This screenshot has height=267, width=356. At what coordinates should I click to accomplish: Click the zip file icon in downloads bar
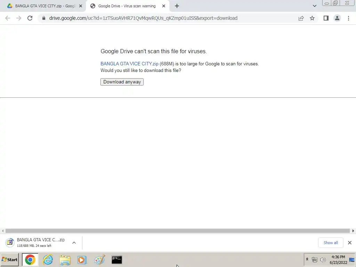tap(10, 243)
